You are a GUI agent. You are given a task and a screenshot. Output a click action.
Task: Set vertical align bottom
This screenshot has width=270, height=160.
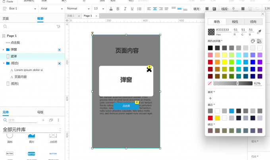185,9
